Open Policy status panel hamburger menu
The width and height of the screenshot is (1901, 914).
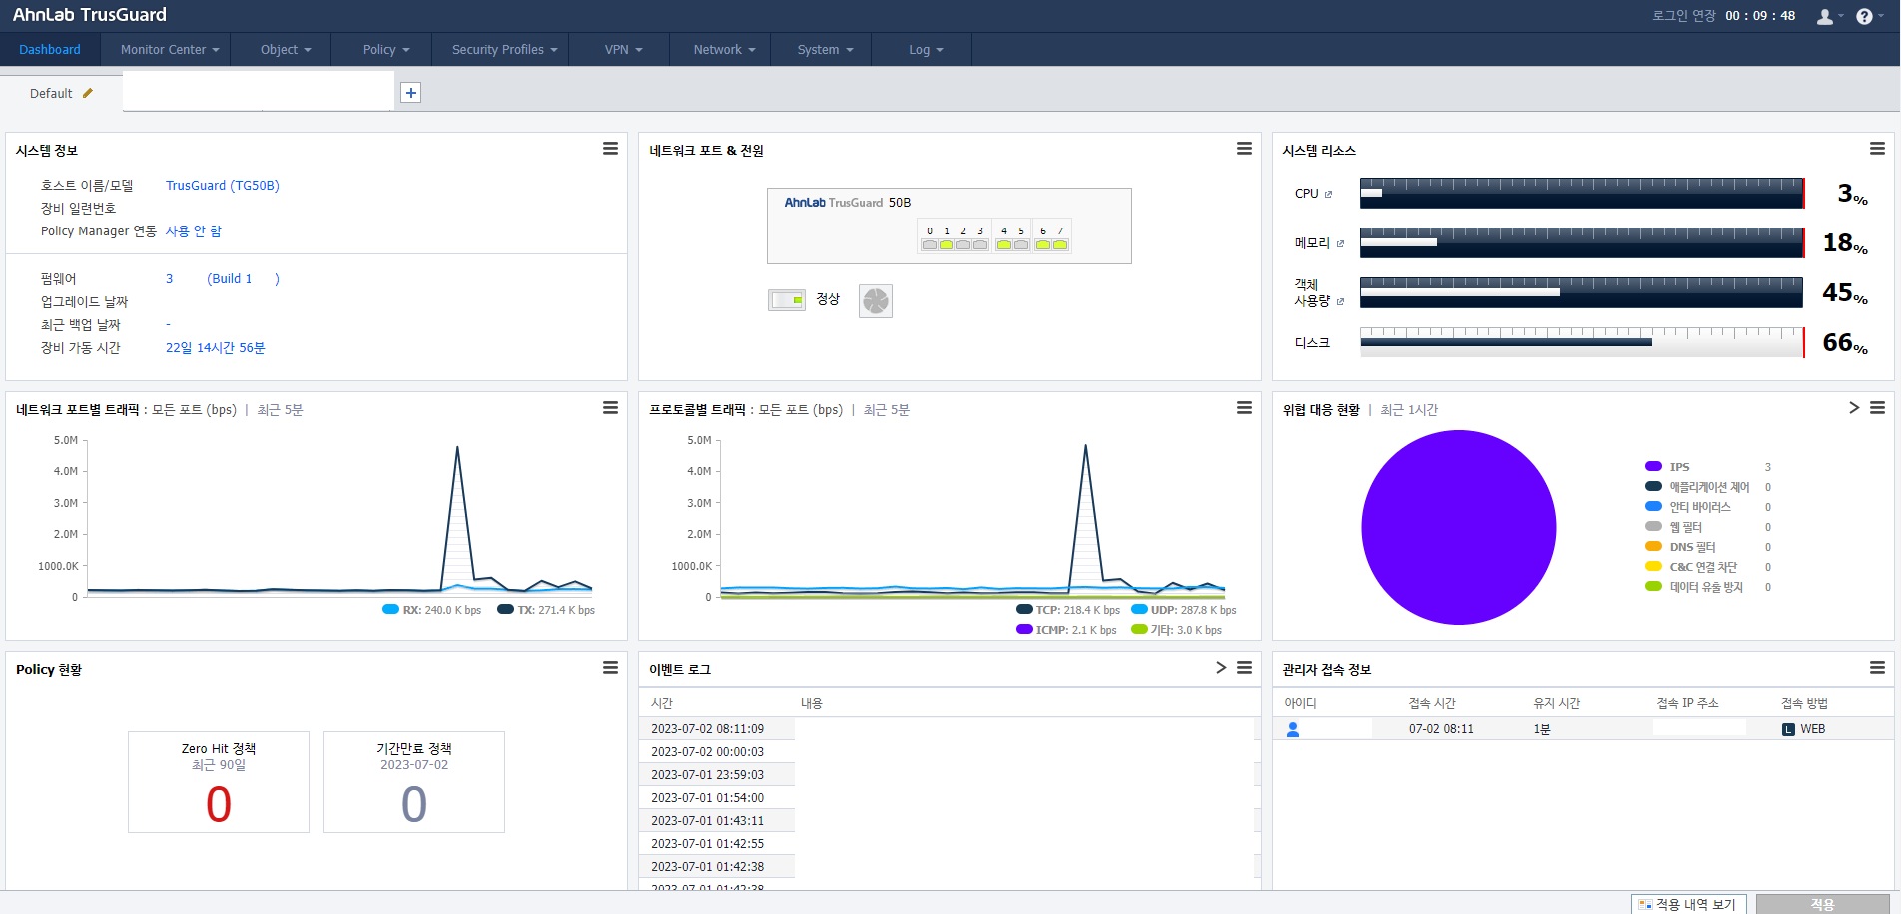[x=610, y=668]
